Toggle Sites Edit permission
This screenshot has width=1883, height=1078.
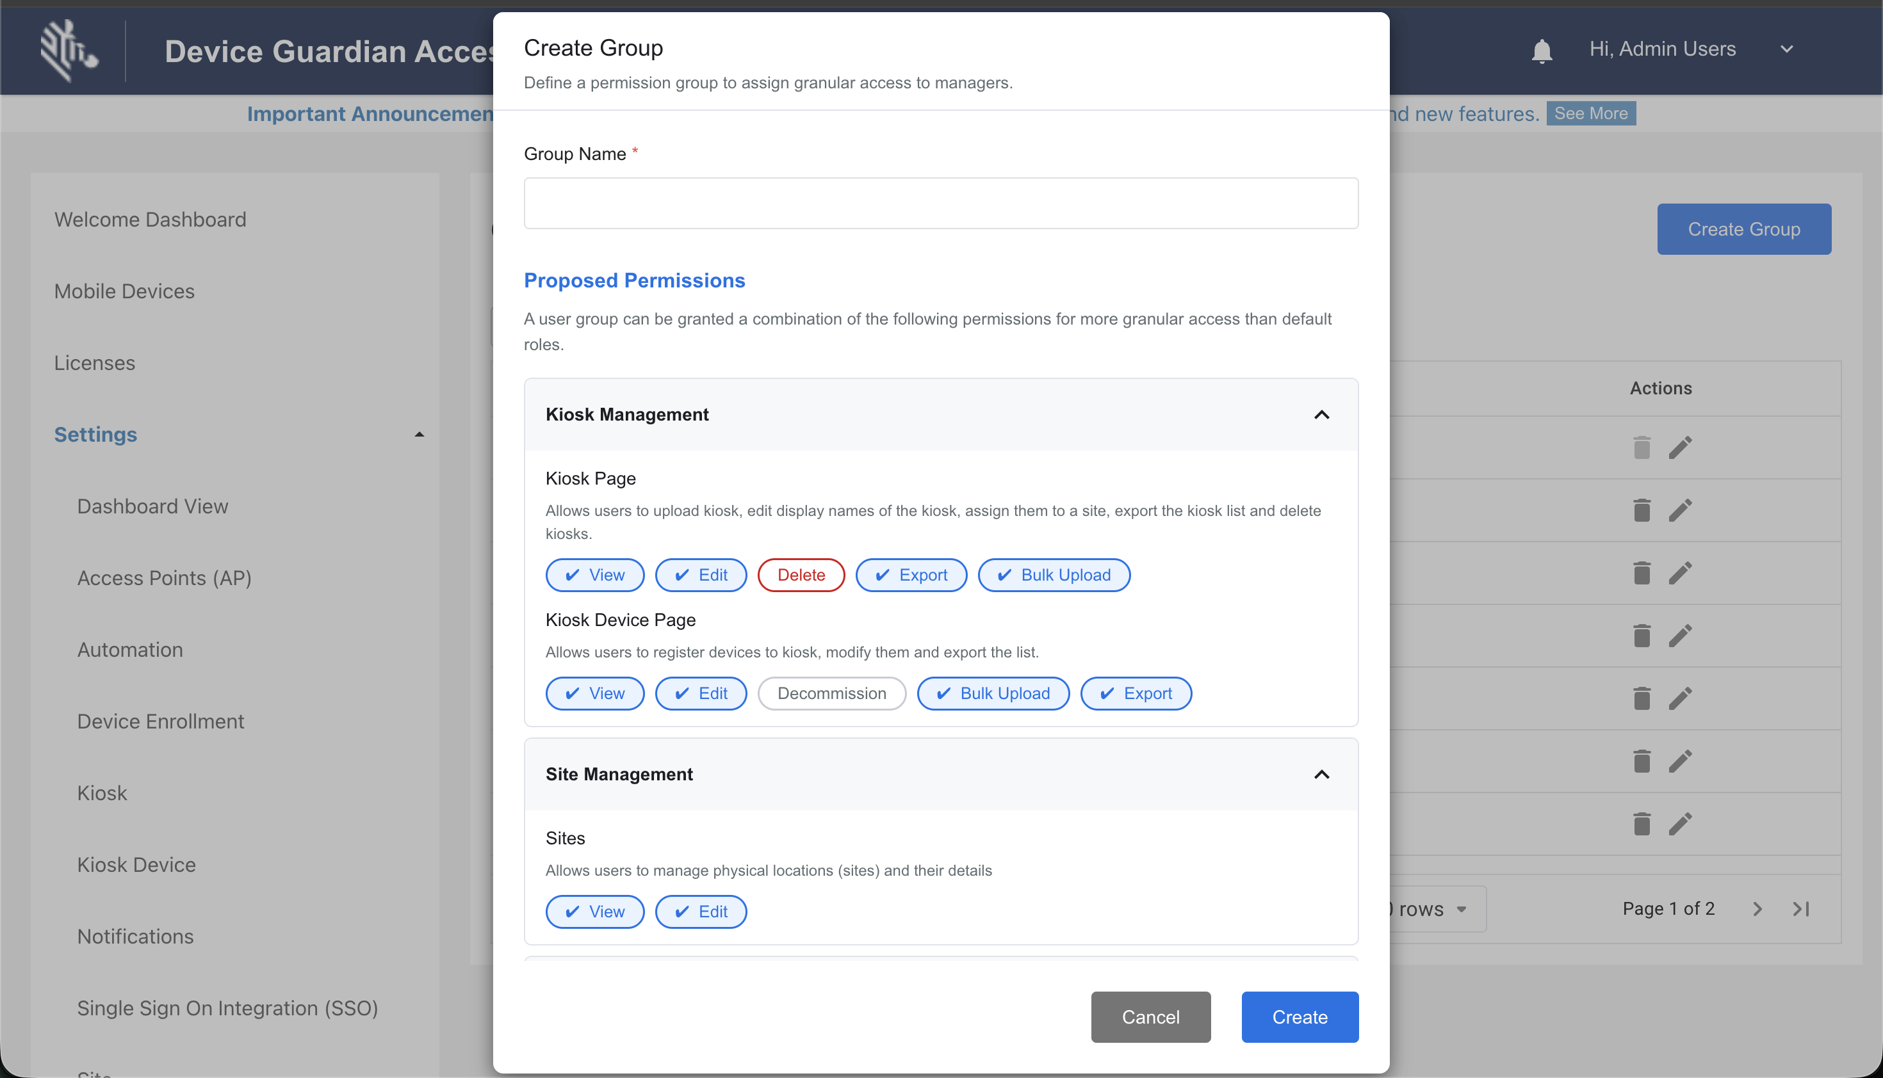click(x=701, y=912)
